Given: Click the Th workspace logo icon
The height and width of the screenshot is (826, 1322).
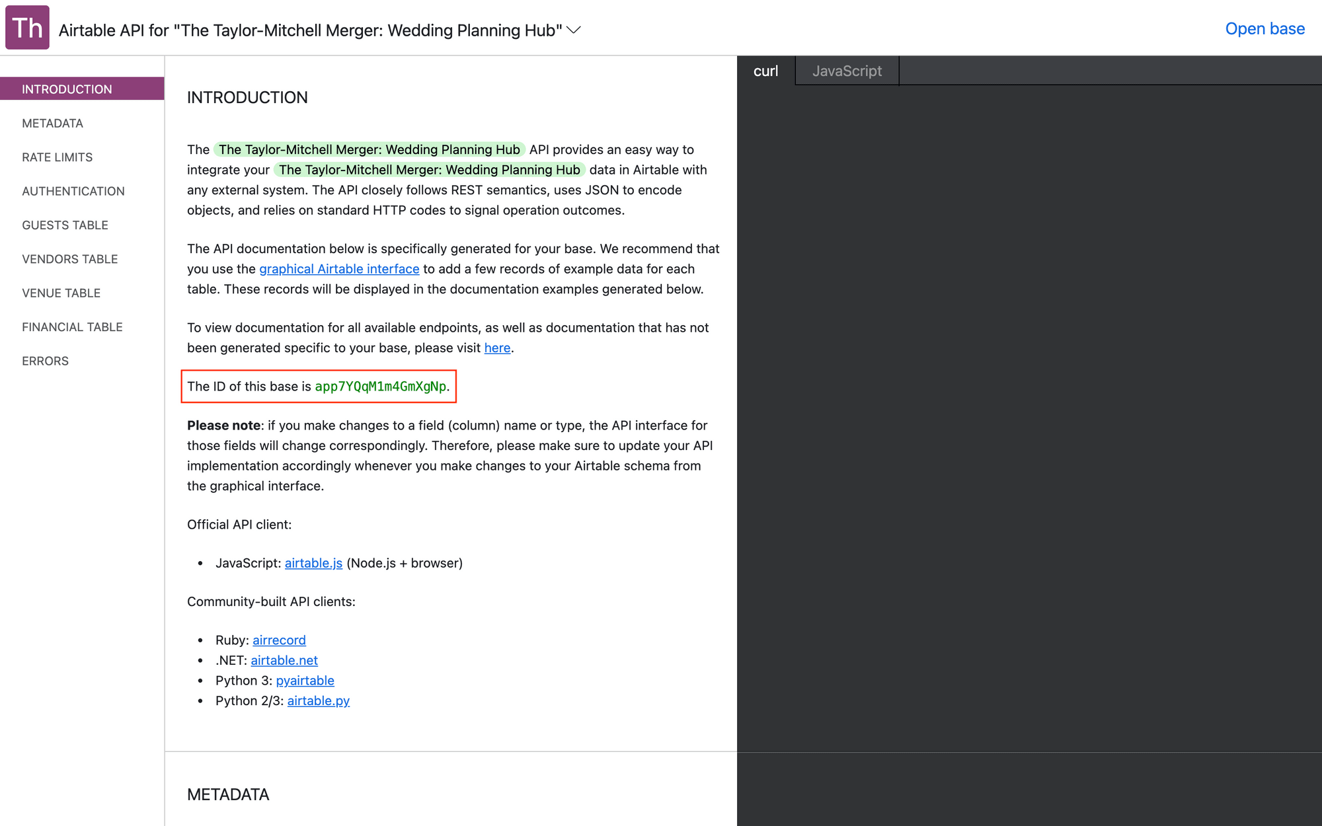Looking at the screenshot, I should [x=26, y=27].
